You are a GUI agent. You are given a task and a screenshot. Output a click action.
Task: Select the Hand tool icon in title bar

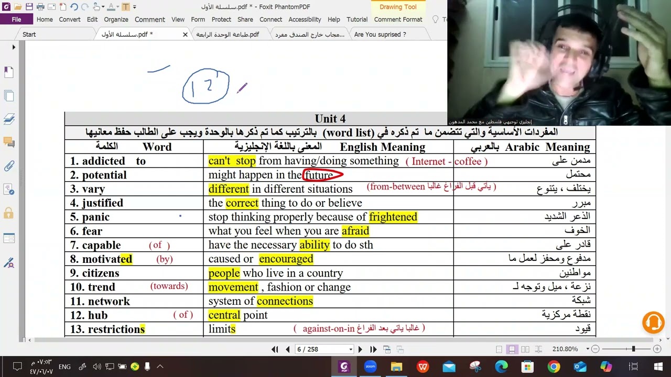point(97,7)
